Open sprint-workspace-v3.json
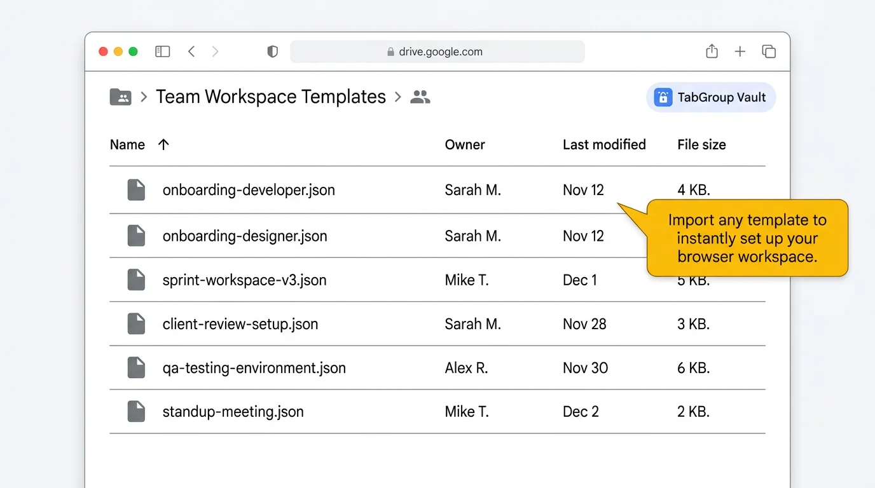This screenshot has height=488, width=875. coord(245,280)
